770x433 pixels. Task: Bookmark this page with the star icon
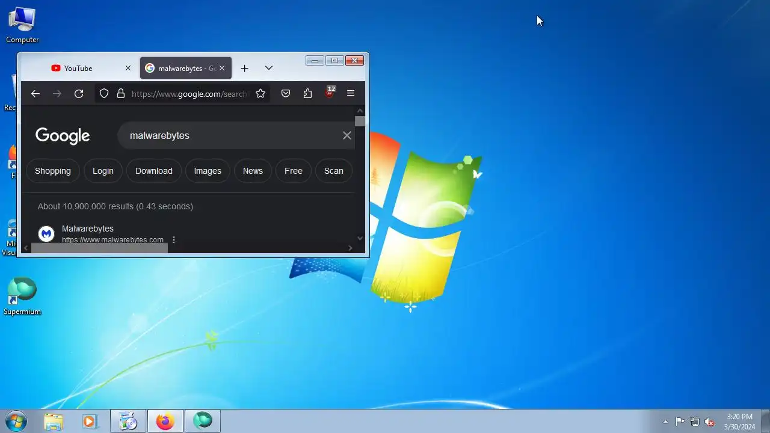click(260, 93)
